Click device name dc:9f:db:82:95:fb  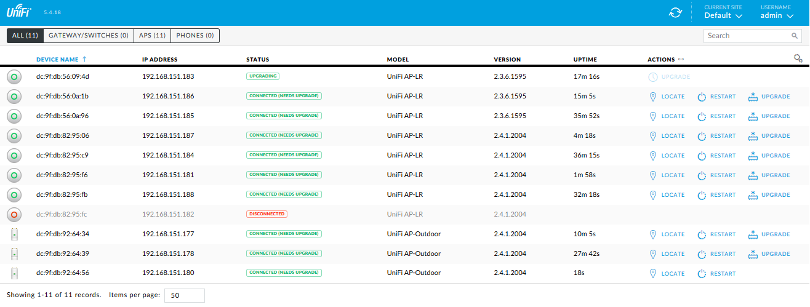pyautogui.click(x=62, y=195)
